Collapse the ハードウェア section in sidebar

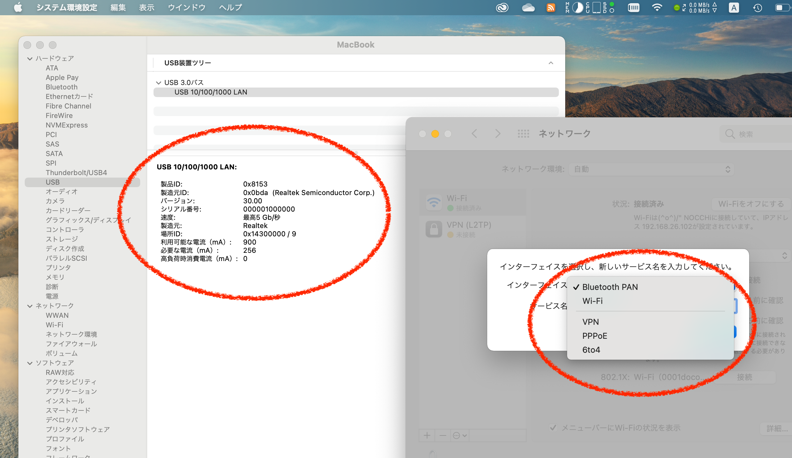point(30,59)
